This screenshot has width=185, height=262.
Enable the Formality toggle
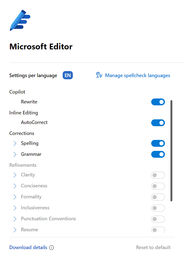point(158,197)
